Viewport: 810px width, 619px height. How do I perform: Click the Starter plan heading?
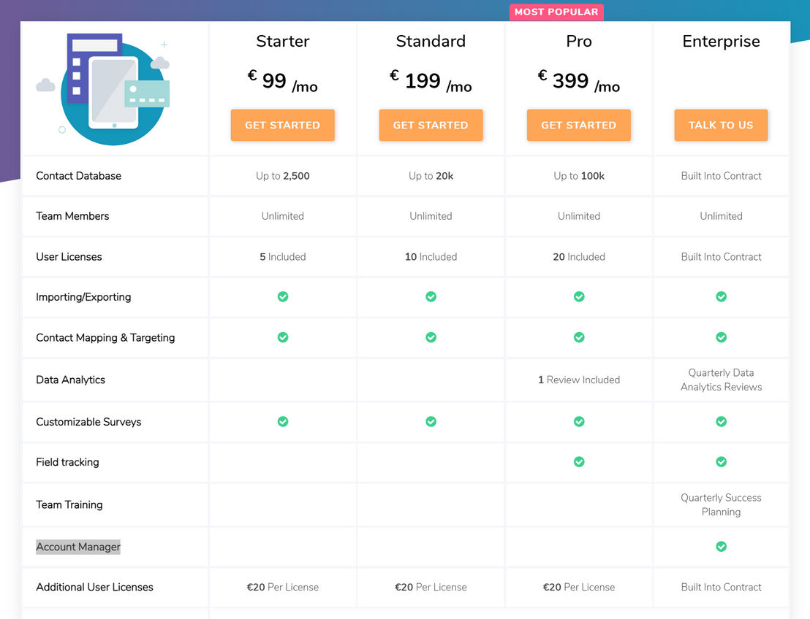point(283,42)
